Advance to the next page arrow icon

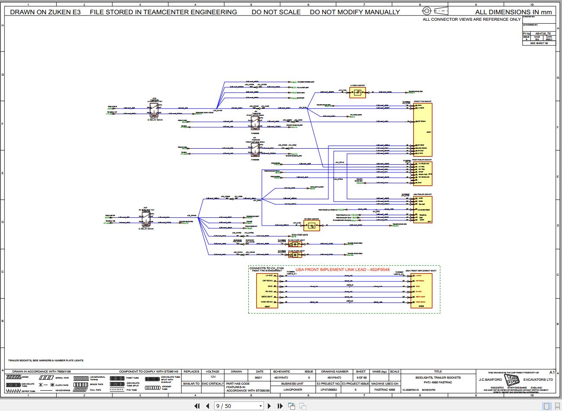(269, 406)
